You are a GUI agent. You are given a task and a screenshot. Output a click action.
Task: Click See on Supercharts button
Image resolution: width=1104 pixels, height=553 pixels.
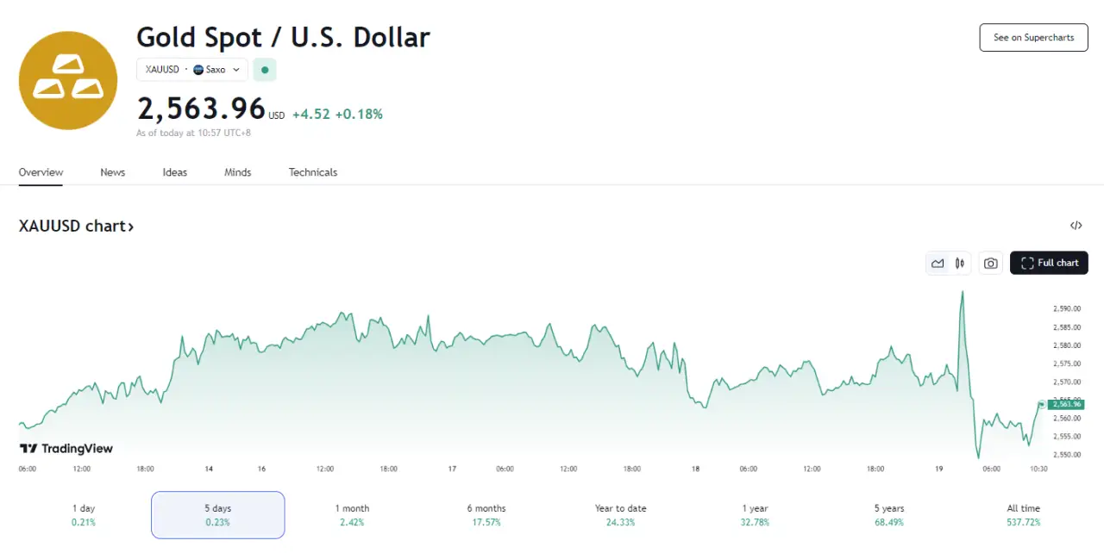click(x=1033, y=38)
